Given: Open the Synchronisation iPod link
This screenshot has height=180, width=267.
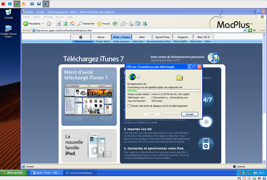Looking at the screenshot, I should click(x=158, y=41).
